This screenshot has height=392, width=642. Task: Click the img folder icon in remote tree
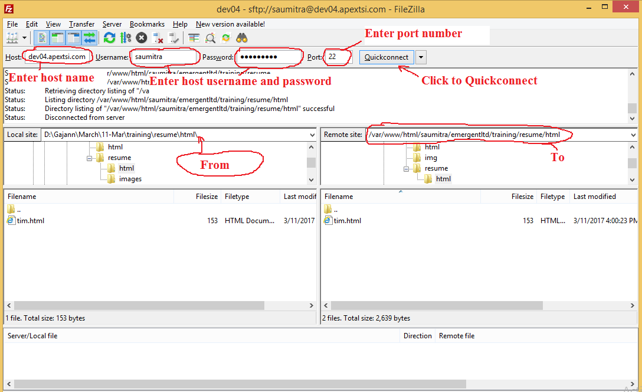[x=417, y=158]
